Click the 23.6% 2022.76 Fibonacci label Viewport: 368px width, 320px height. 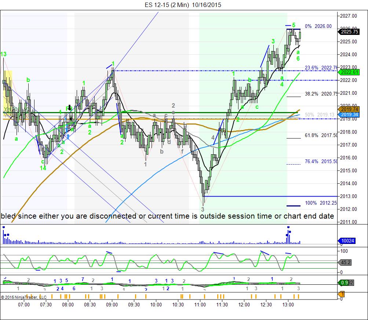click(x=321, y=68)
